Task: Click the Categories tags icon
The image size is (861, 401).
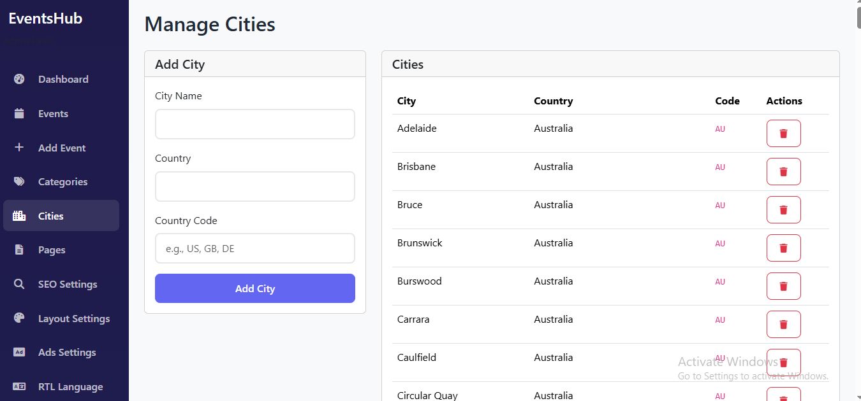Action: (x=19, y=182)
